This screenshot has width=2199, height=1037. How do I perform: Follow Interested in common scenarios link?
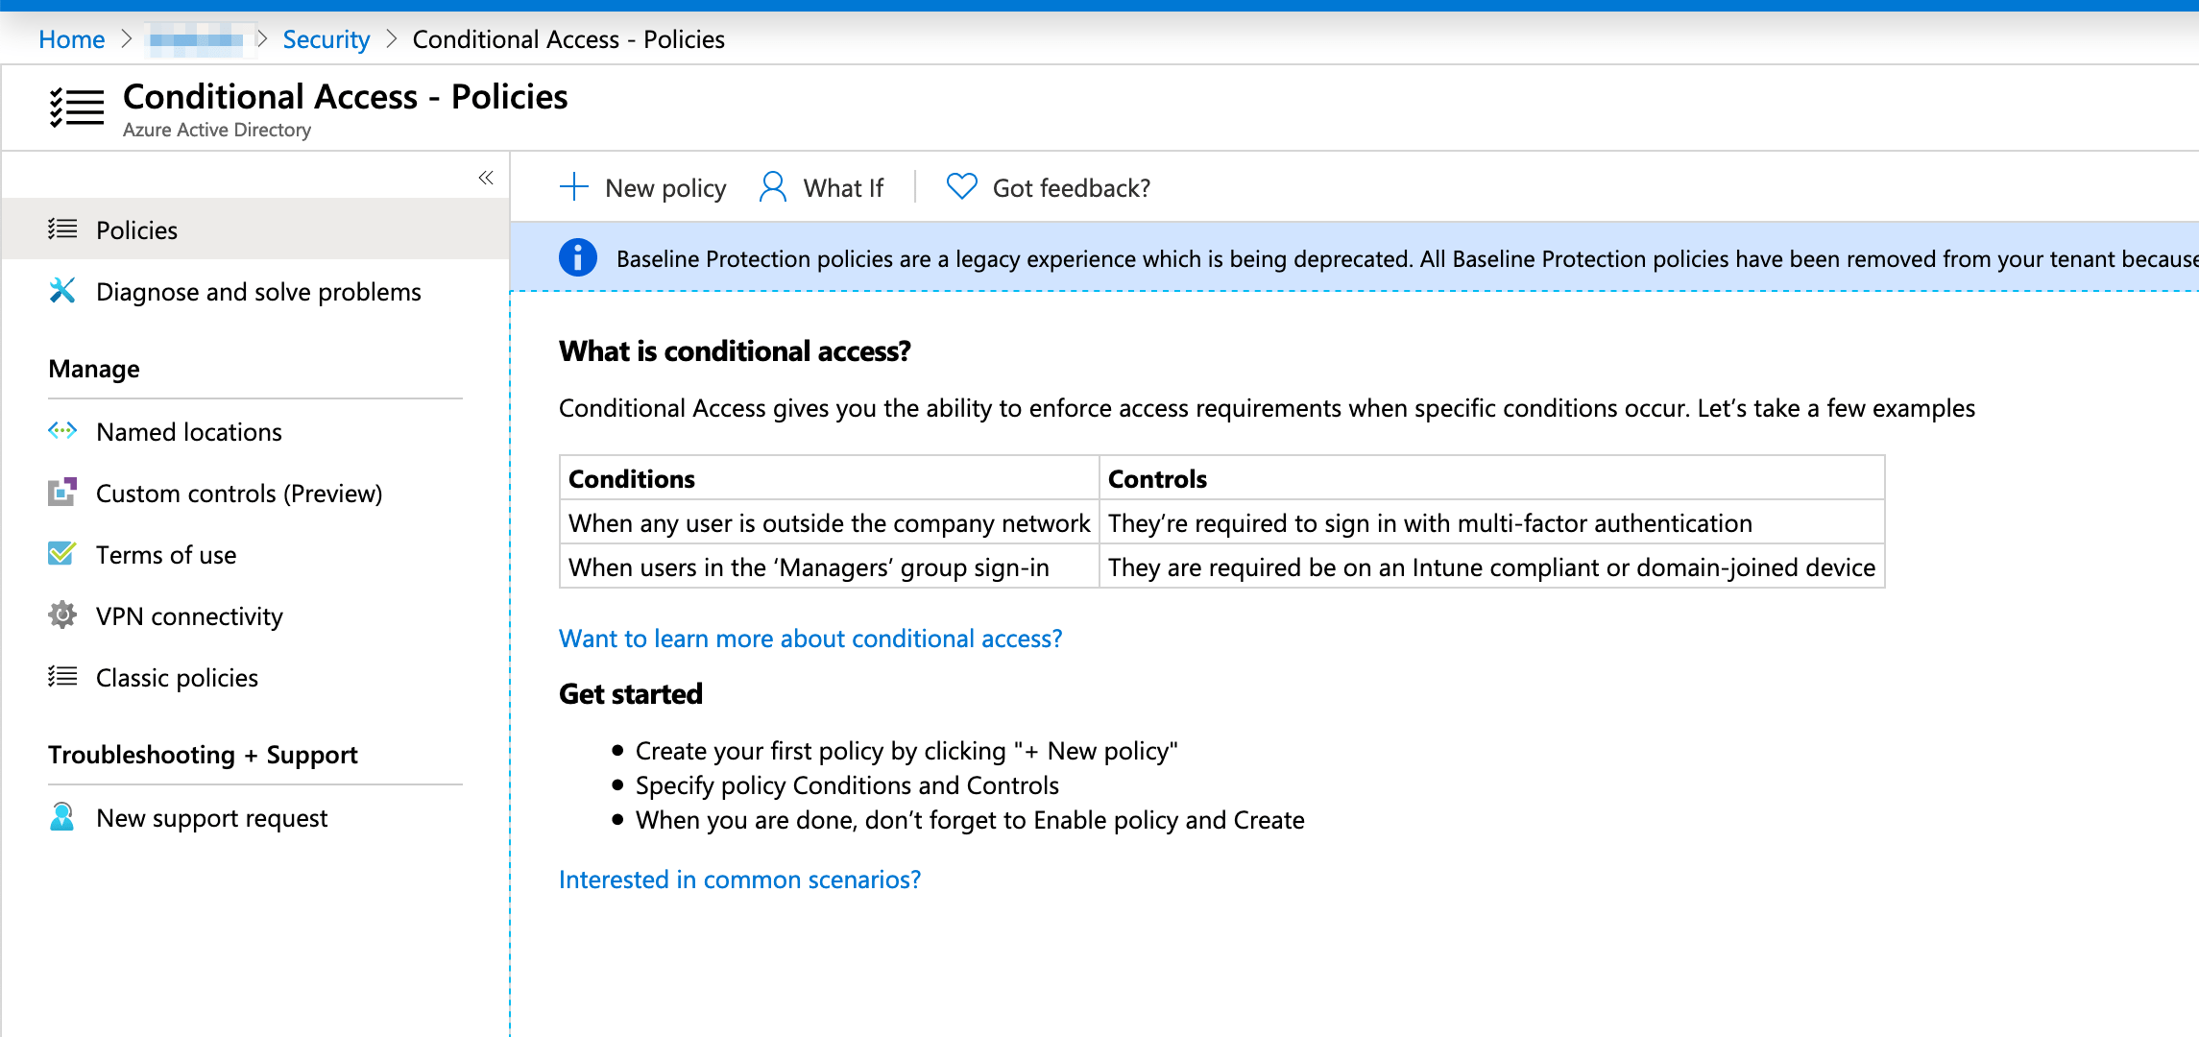[x=739, y=880]
